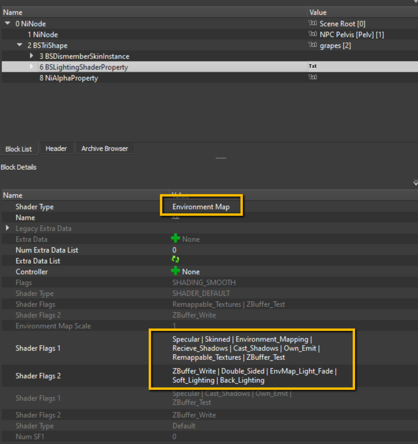Select the 6 BSLightingShaderProperty row

point(210,67)
